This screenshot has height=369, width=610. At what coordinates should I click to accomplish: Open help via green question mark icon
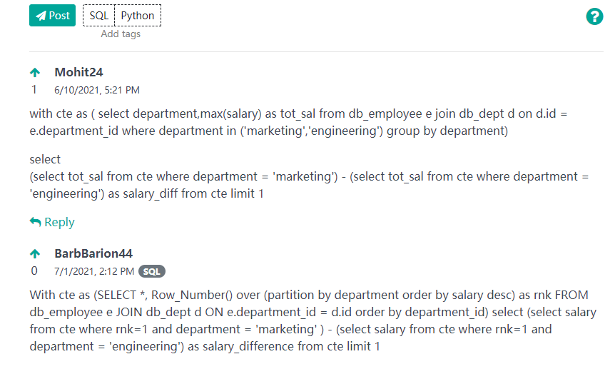(594, 17)
